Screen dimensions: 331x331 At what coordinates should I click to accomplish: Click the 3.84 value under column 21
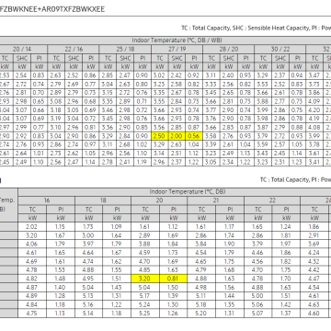click(x=201, y=245)
